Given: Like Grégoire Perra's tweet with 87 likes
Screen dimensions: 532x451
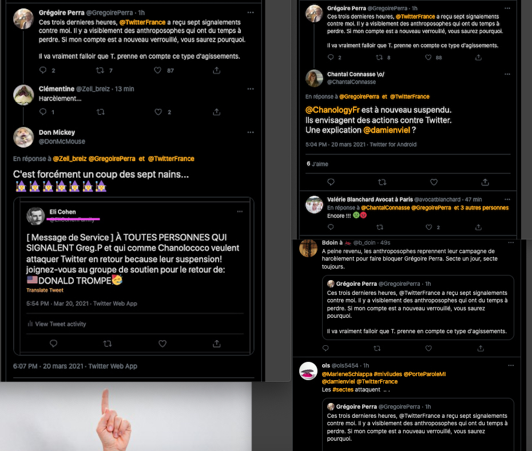Looking at the screenshot, I should click(158, 70).
